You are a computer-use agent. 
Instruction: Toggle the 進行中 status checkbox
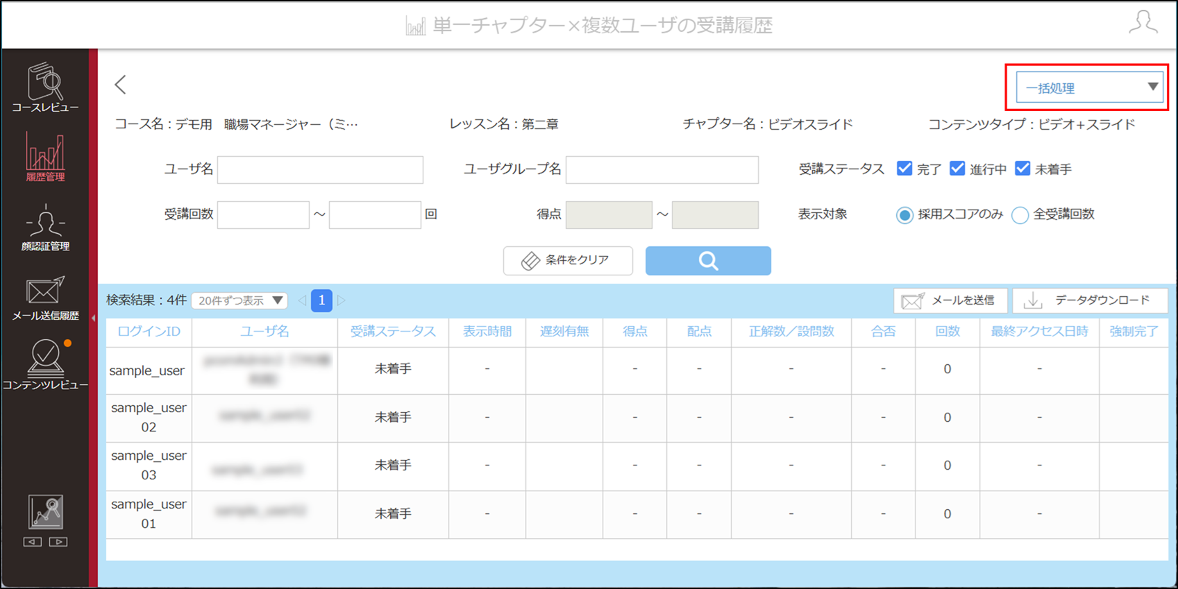[x=957, y=169]
